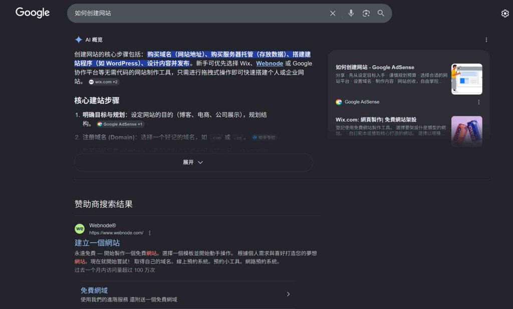Click the AI 概览 sparkle icon
The width and height of the screenshot is (513, 309).
[x=79, y=40]
